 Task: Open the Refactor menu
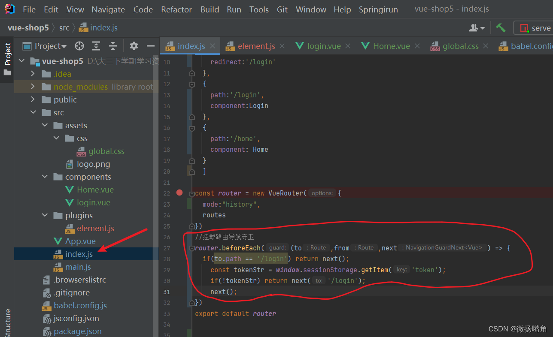[176, 9]
